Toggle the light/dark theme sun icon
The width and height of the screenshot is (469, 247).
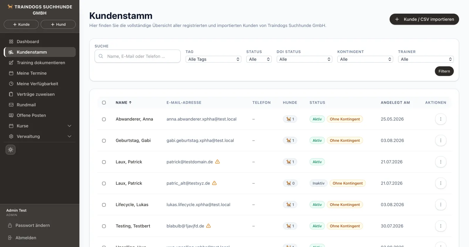point(11,150)
